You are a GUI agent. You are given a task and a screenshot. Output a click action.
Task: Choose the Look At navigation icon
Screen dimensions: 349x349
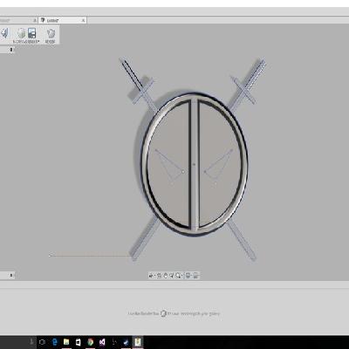tap(159, 276)
